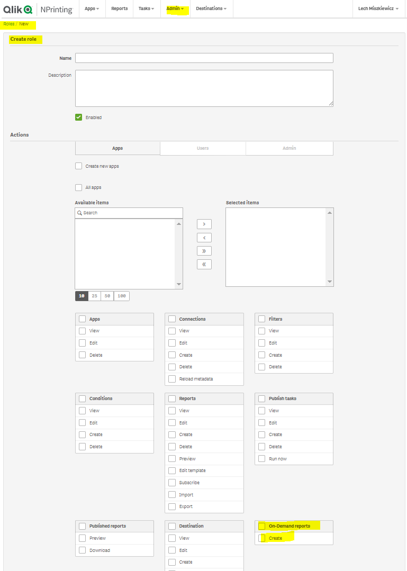Check Run now under Publish tasks
The width and height of the screenshot is (407, 571).
(261, 458)
